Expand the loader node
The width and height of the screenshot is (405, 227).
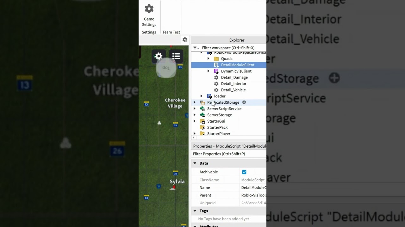201,96
